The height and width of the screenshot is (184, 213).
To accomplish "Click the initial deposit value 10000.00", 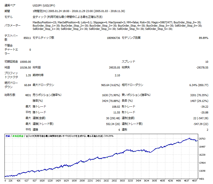I will (x=25, y=62).
